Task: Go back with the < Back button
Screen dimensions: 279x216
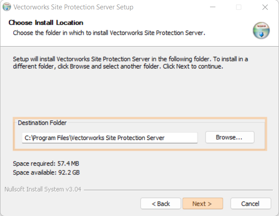Action: pos(161,203)
